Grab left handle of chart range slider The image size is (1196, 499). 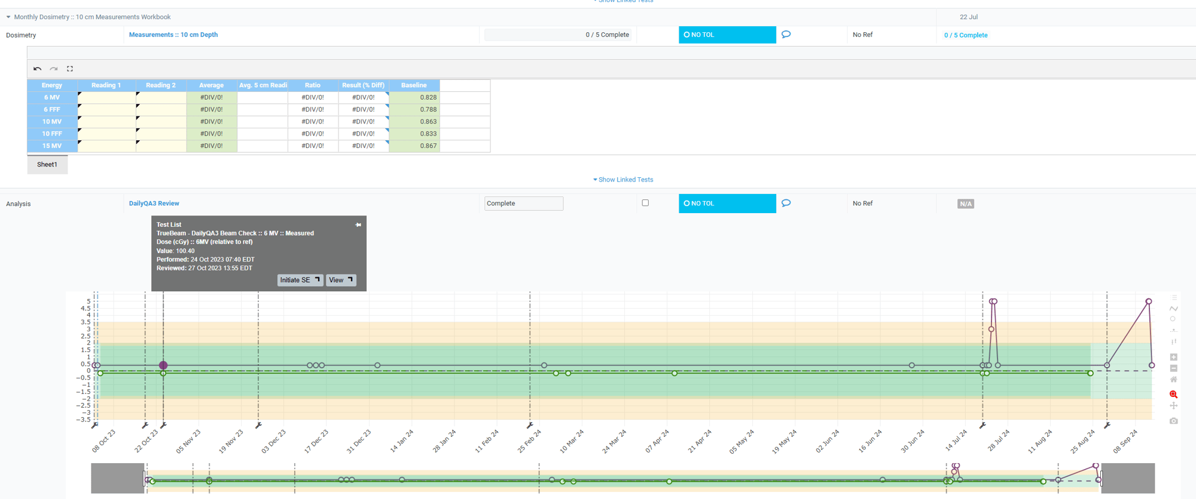tap(145, 478)
